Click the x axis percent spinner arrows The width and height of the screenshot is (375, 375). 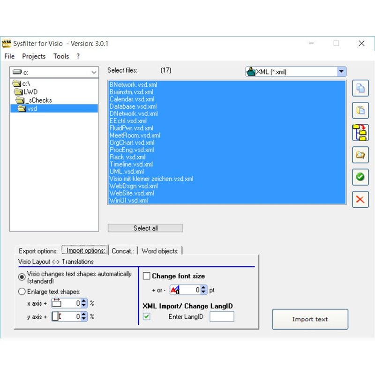point(84,303)
